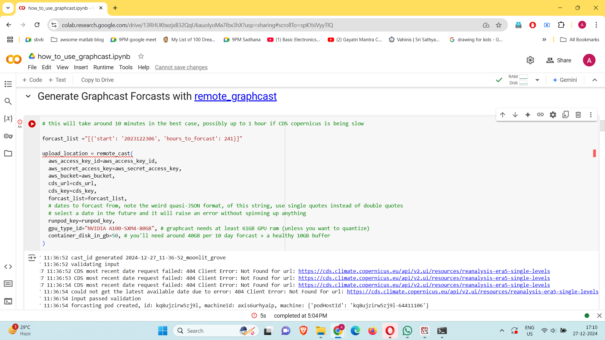Open the sbvb bookmark

pyautogui.click(x=35, y=40)
